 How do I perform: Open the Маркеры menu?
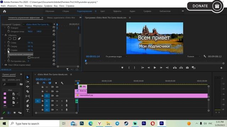[38, 6]
